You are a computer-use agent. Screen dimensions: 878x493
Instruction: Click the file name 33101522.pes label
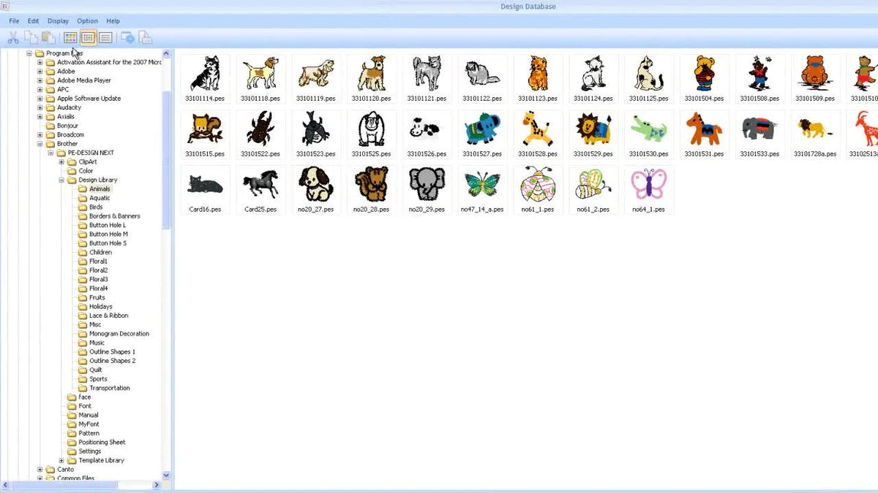point(260,154)
